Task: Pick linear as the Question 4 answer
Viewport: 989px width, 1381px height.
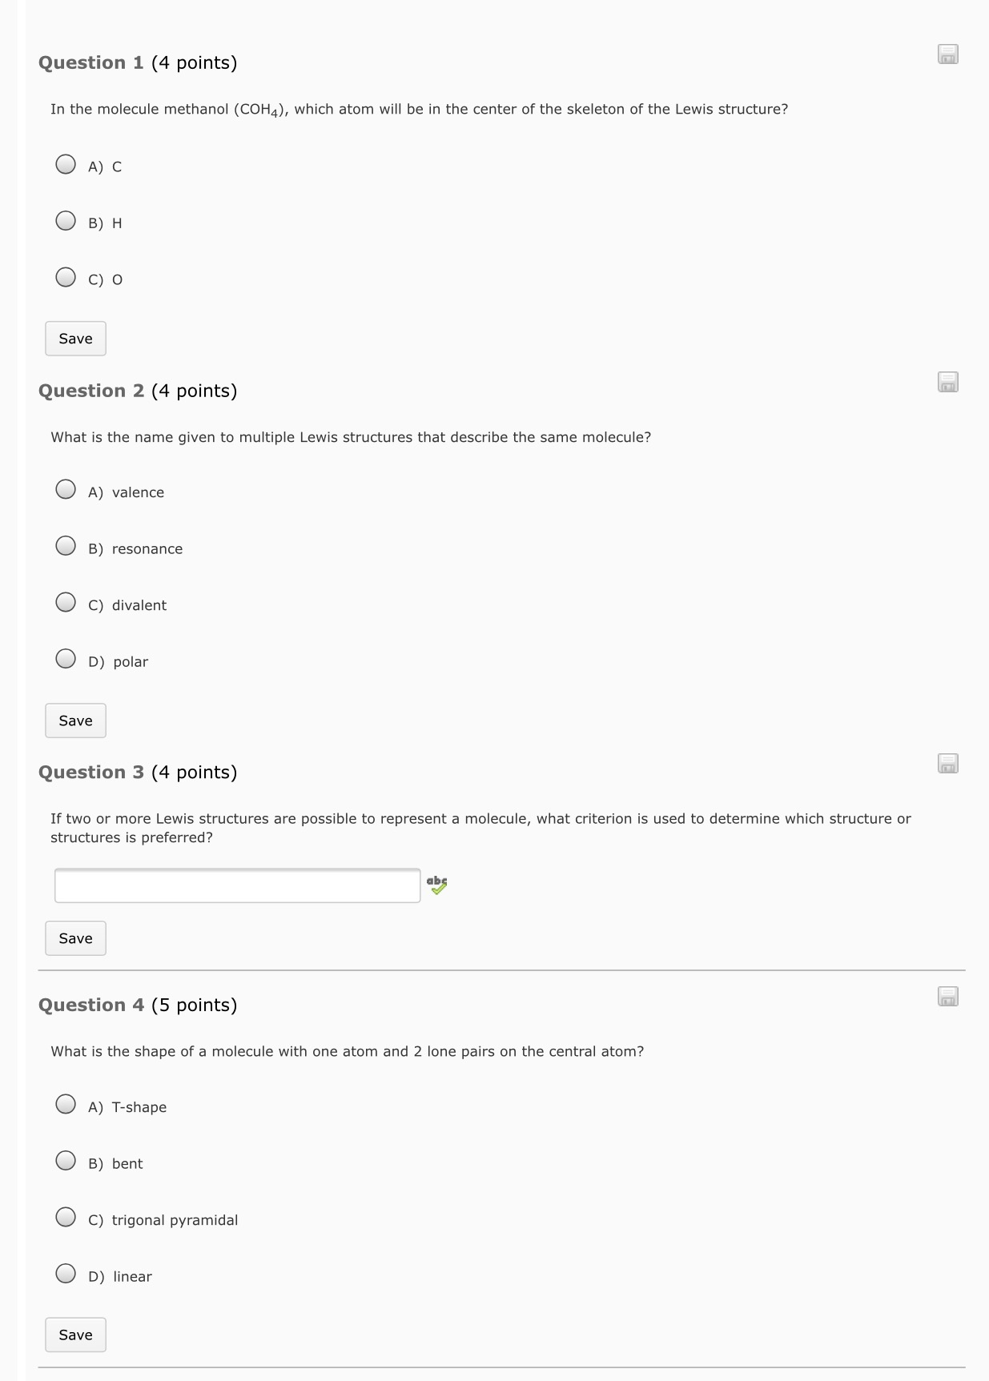Action: tap(66, 1274)
